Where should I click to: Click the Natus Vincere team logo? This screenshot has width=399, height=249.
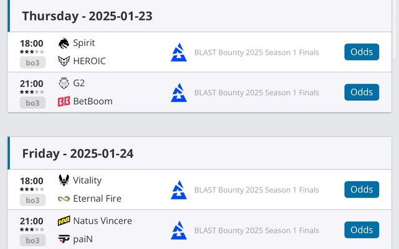[64, 220]
